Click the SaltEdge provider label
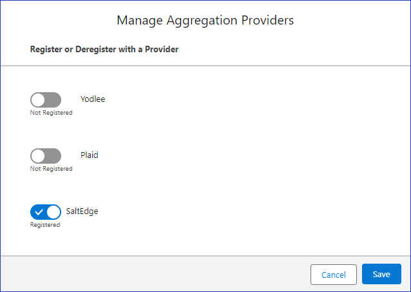This screenshot has height=292, width=411. coord(82,211)
